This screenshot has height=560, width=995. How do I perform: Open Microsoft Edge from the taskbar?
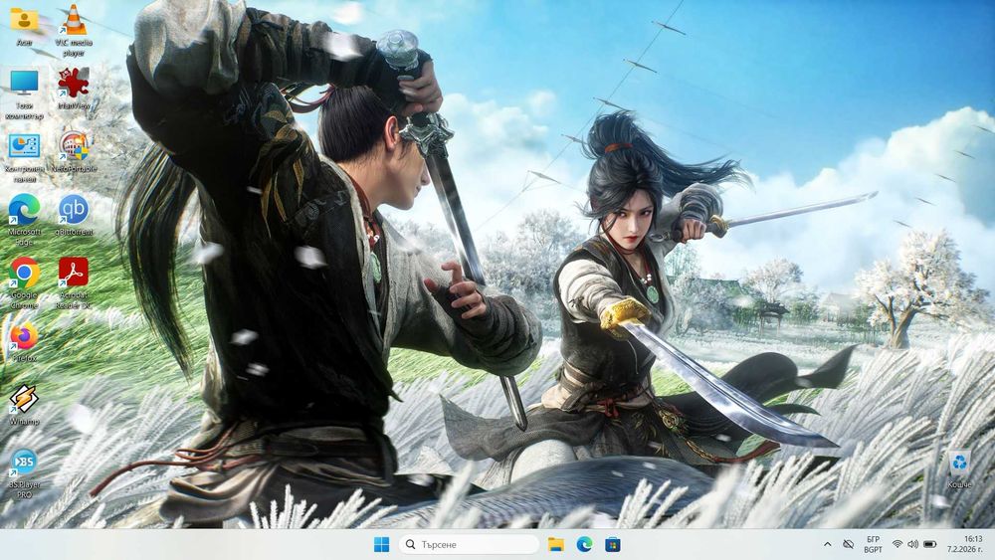[584, 544]
